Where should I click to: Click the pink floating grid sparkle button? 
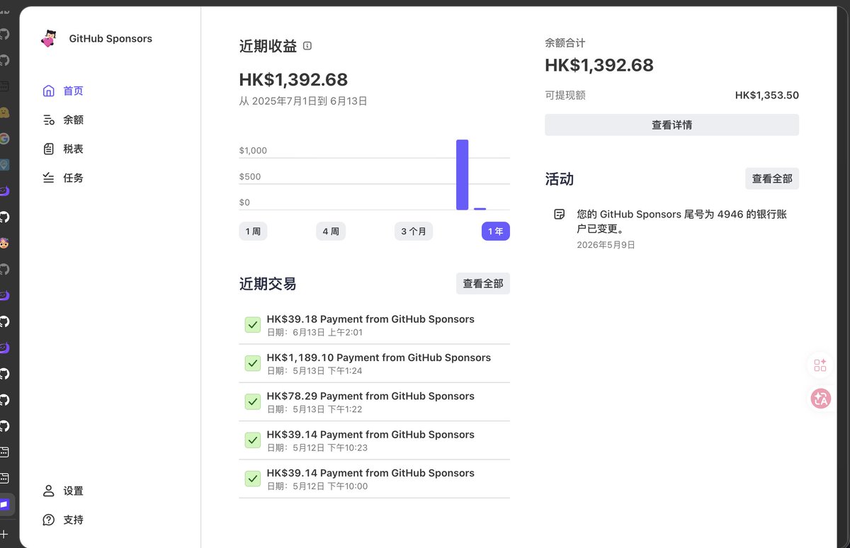pos(820,365)
